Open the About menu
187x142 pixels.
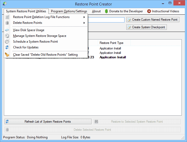(96, 11)
